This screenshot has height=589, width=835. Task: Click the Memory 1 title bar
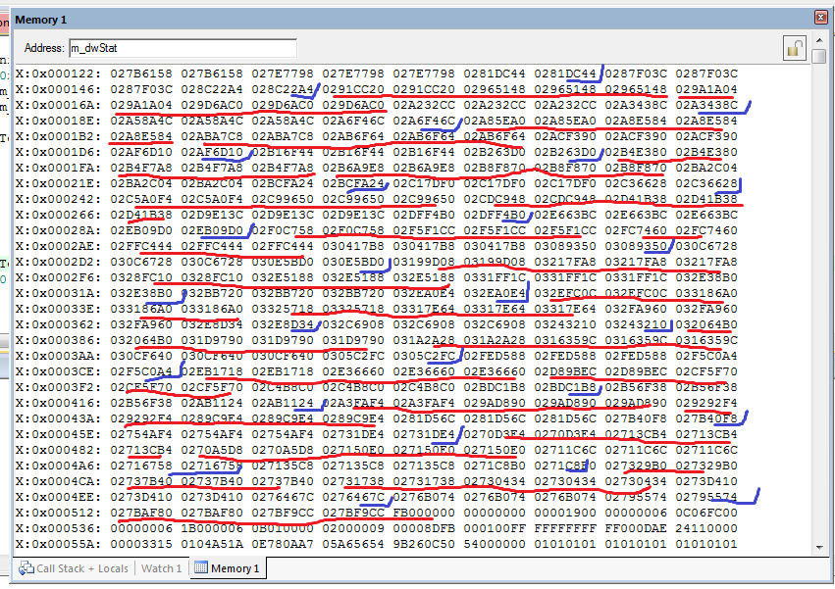[392, 18]
